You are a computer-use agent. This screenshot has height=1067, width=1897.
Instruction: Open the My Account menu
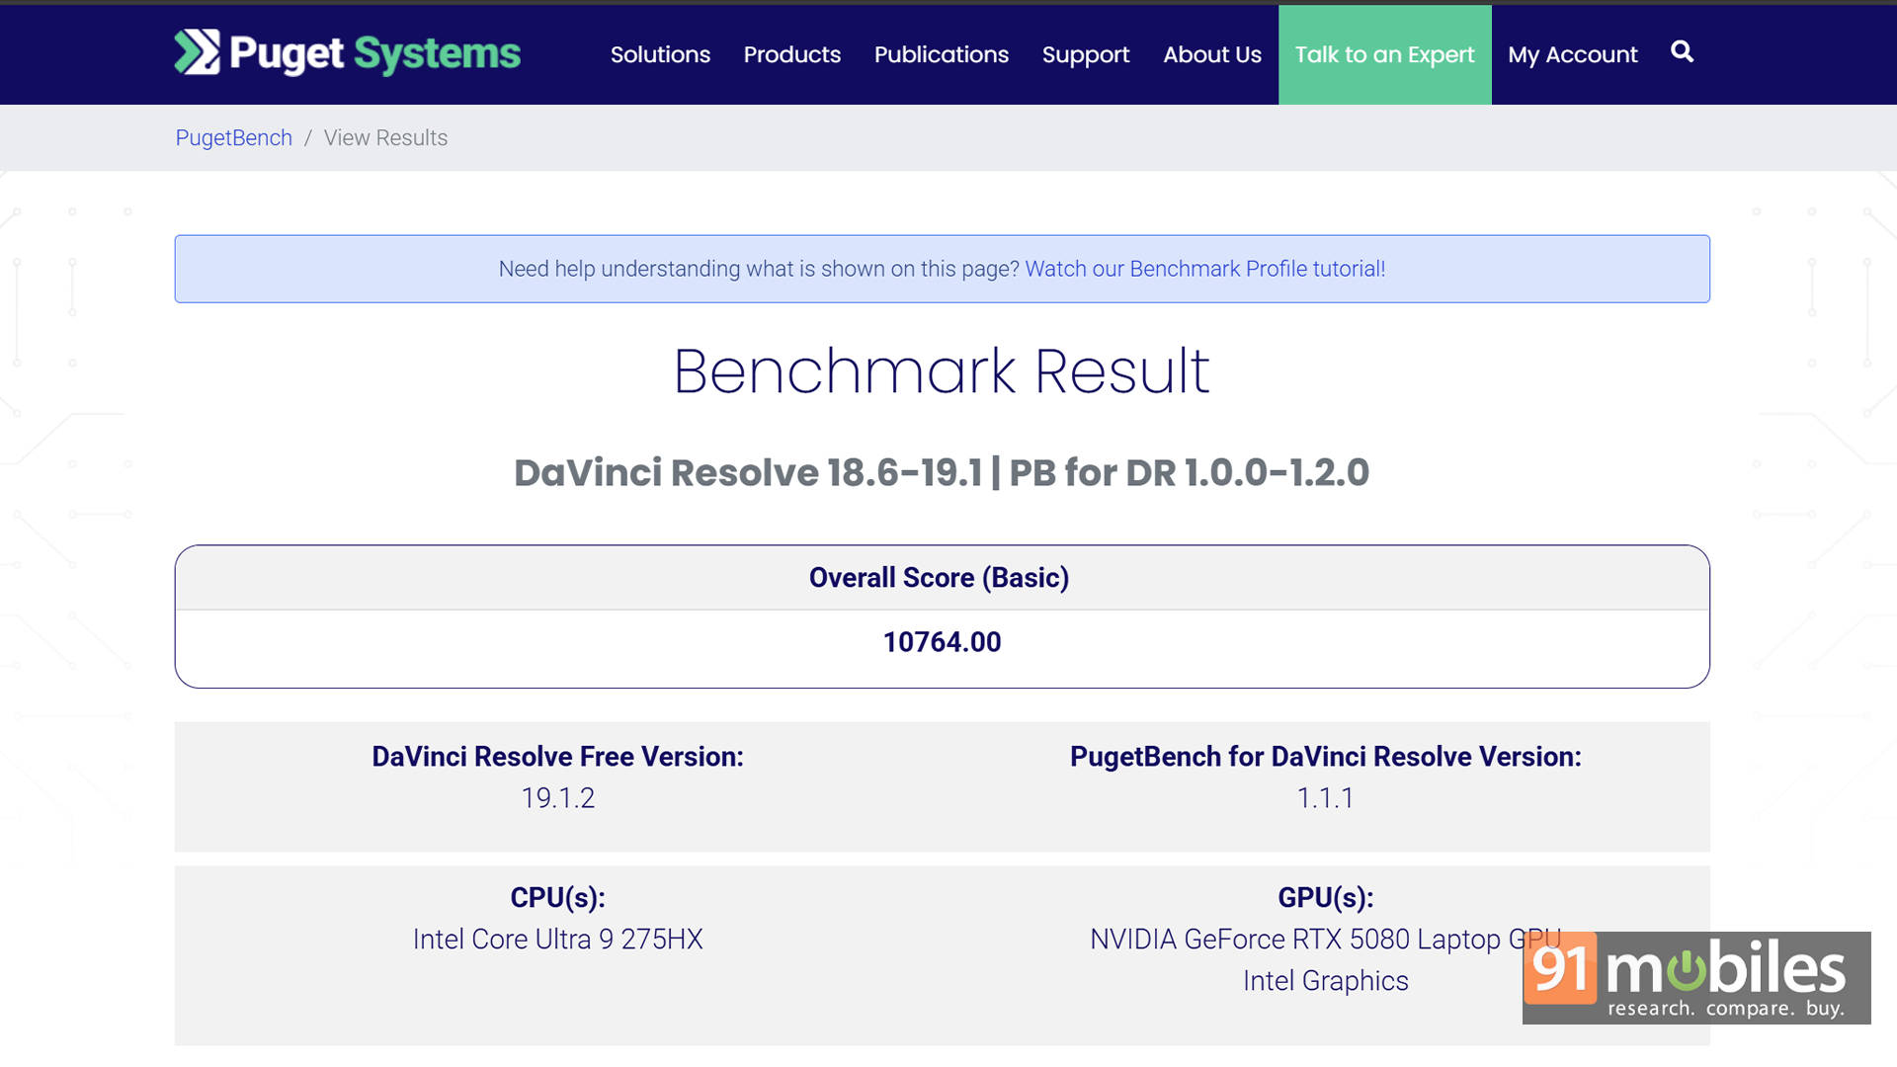(1572, 55)
